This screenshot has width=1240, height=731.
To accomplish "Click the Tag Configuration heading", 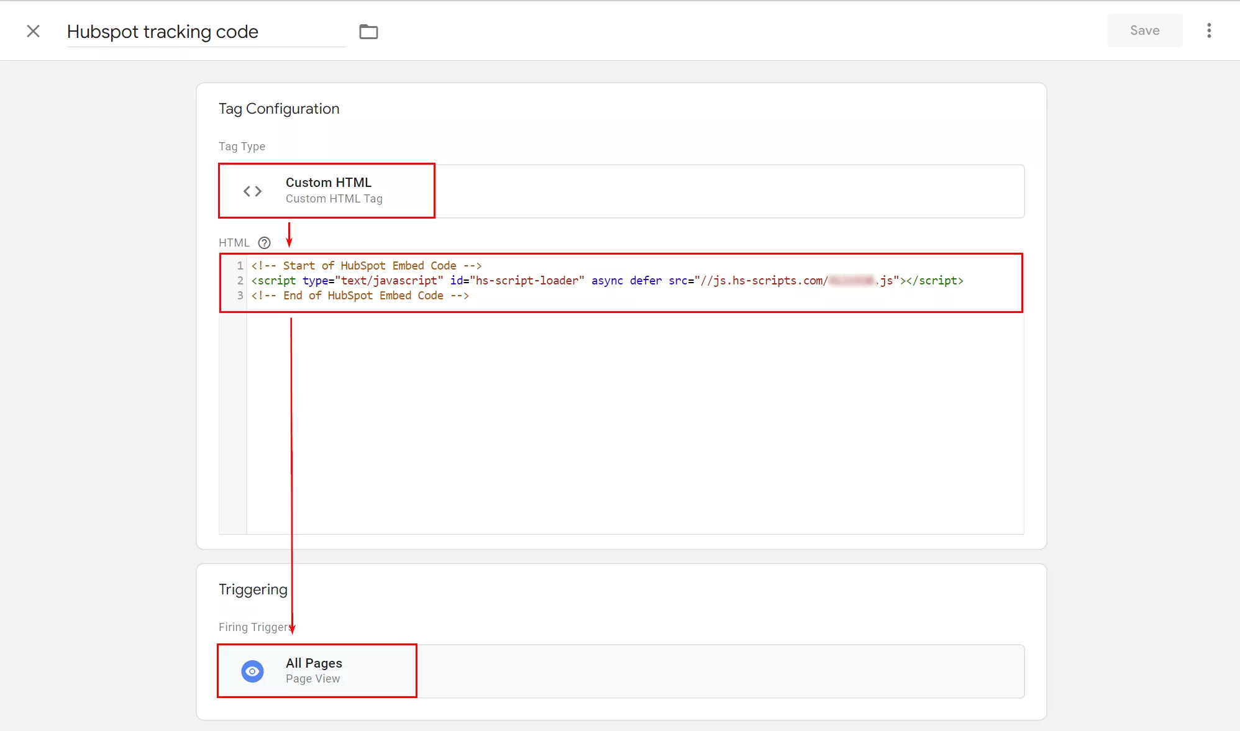I will tap(279, 109).
